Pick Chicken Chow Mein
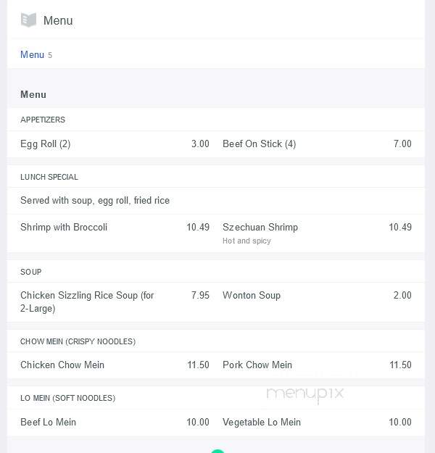The width and height of the screenshot is (435, 453). click(62, 365)
